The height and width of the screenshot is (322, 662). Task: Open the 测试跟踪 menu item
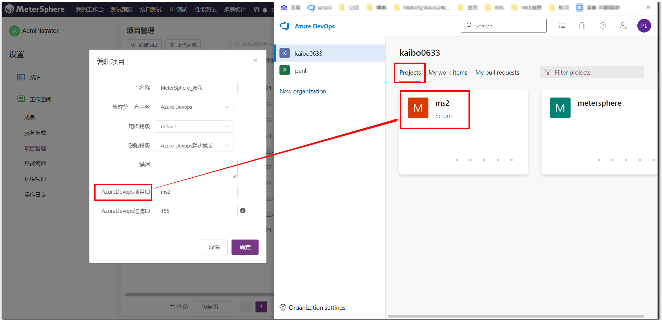[121, 9]
